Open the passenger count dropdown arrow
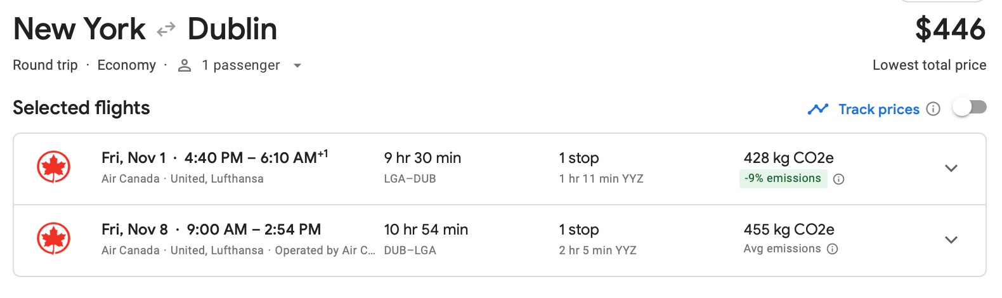The height and width of the screenshot is (298, 1002). pos(297,65)
